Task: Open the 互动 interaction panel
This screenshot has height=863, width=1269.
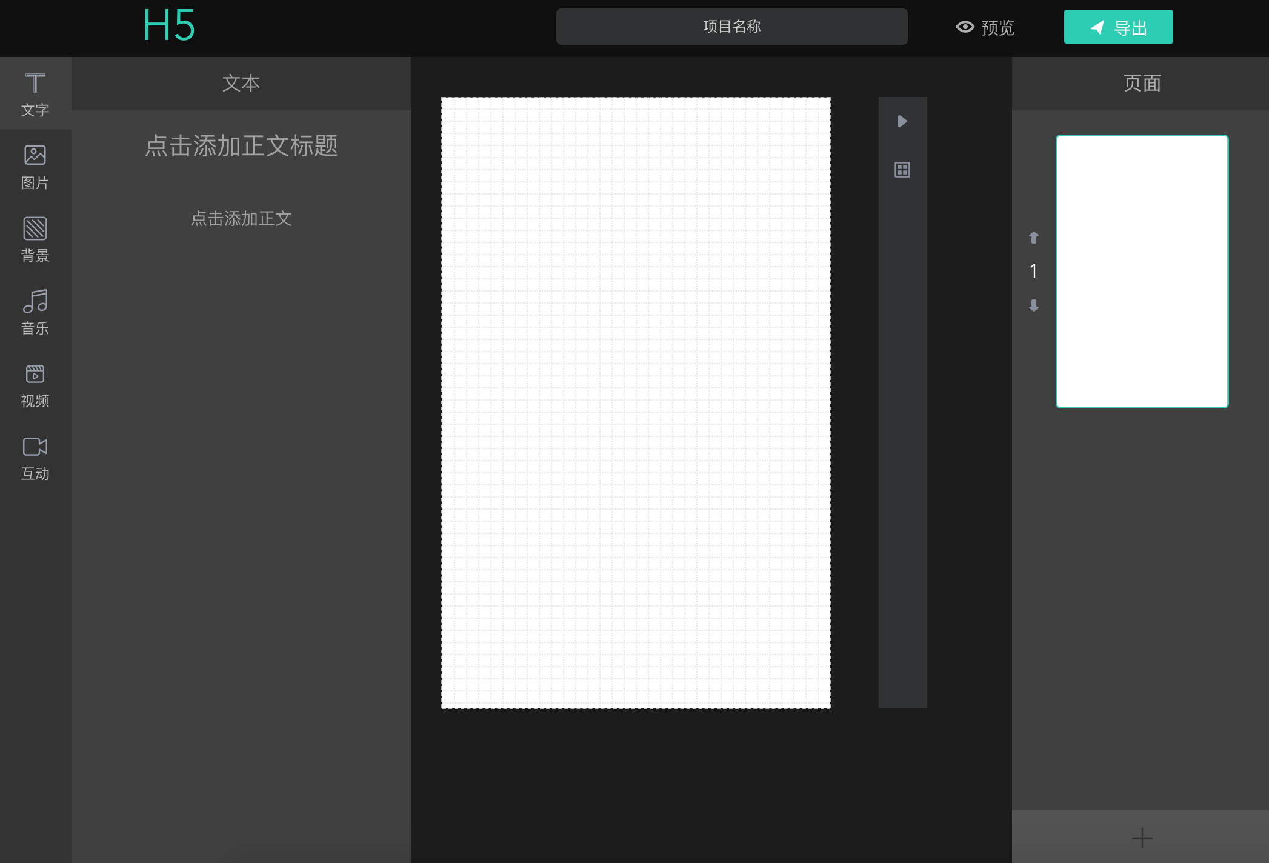Action: (x=35, y=458)
